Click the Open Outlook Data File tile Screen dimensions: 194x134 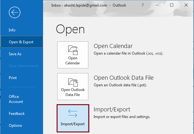[x=73, y=87]
